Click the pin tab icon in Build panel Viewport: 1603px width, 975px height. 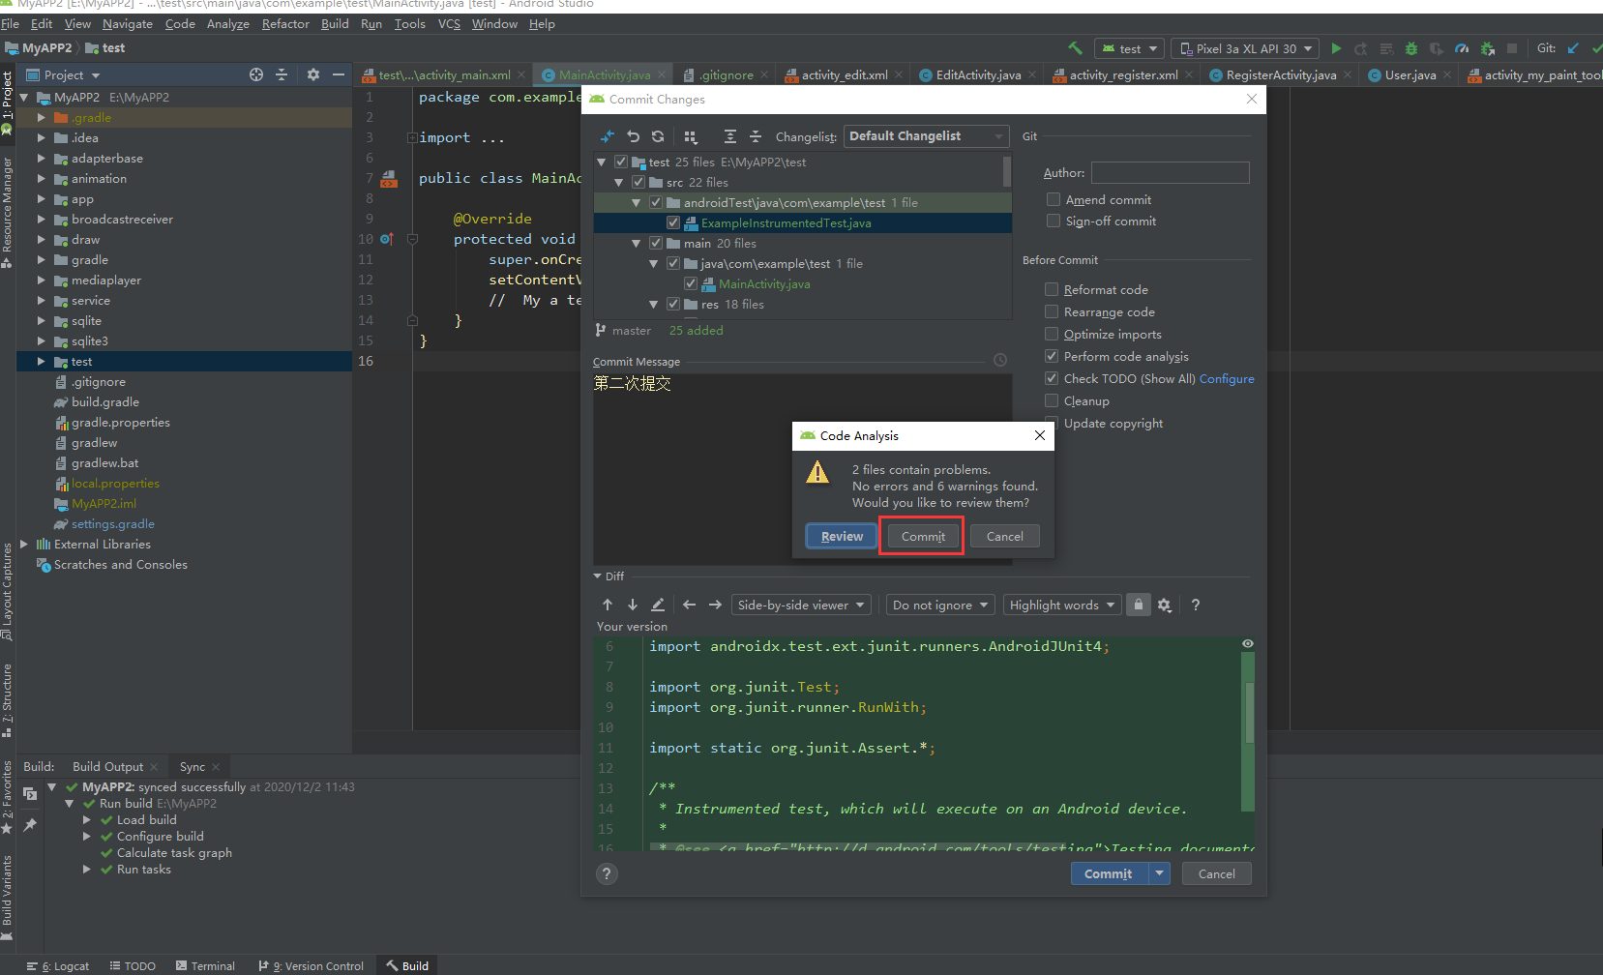tap(30, 825)
